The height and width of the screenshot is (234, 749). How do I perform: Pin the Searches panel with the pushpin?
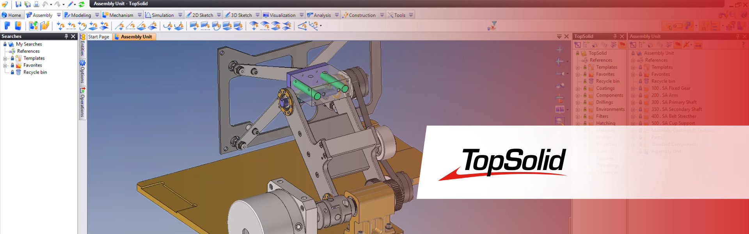pyautogui.click(x=66, y=36)
